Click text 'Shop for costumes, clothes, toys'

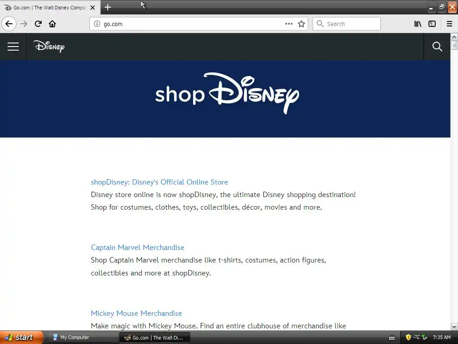pos(144,207)
